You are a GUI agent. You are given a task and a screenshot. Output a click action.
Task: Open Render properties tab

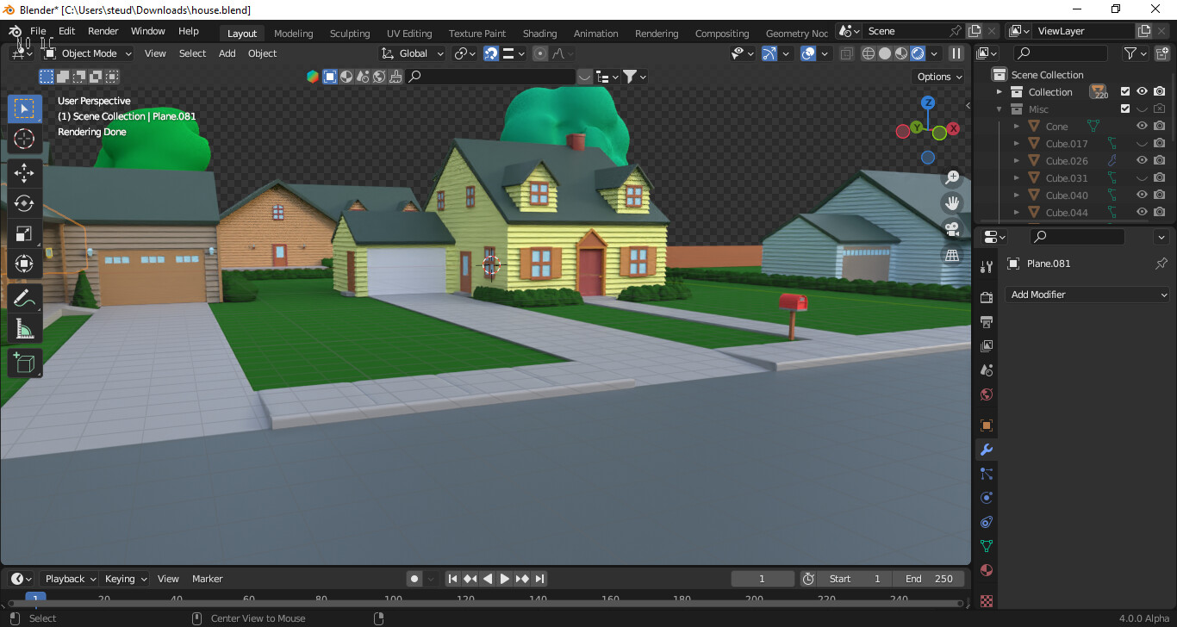[987, 297]
